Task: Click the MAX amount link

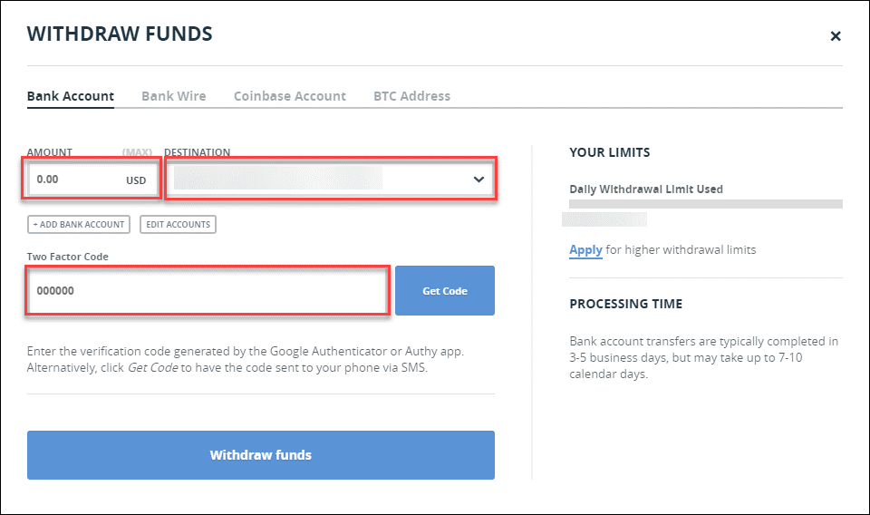Action: pos(137,152)
